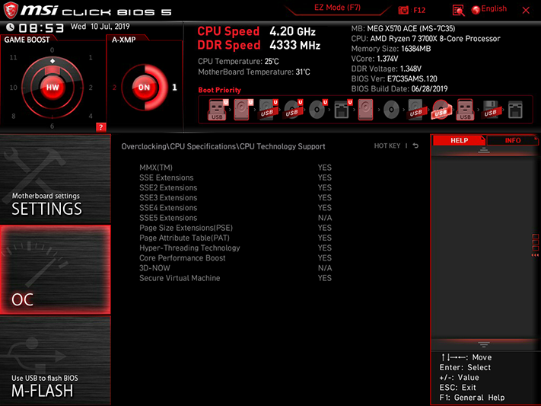Image resolution: width=541 pixels, height=406 pixels.
Task: Toggle the A-XMP ON button
Action: pos(144,88)
